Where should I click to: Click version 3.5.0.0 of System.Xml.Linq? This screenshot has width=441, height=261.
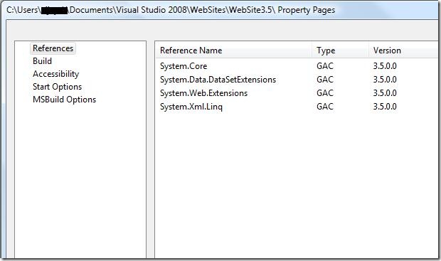pyautogui.click(x=385, y=107)
